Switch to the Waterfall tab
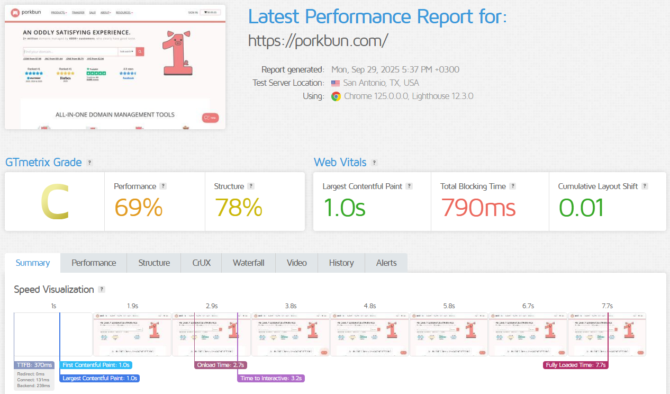Image resolution: width=670 pixels, height=394 pixels. point(248,263)
